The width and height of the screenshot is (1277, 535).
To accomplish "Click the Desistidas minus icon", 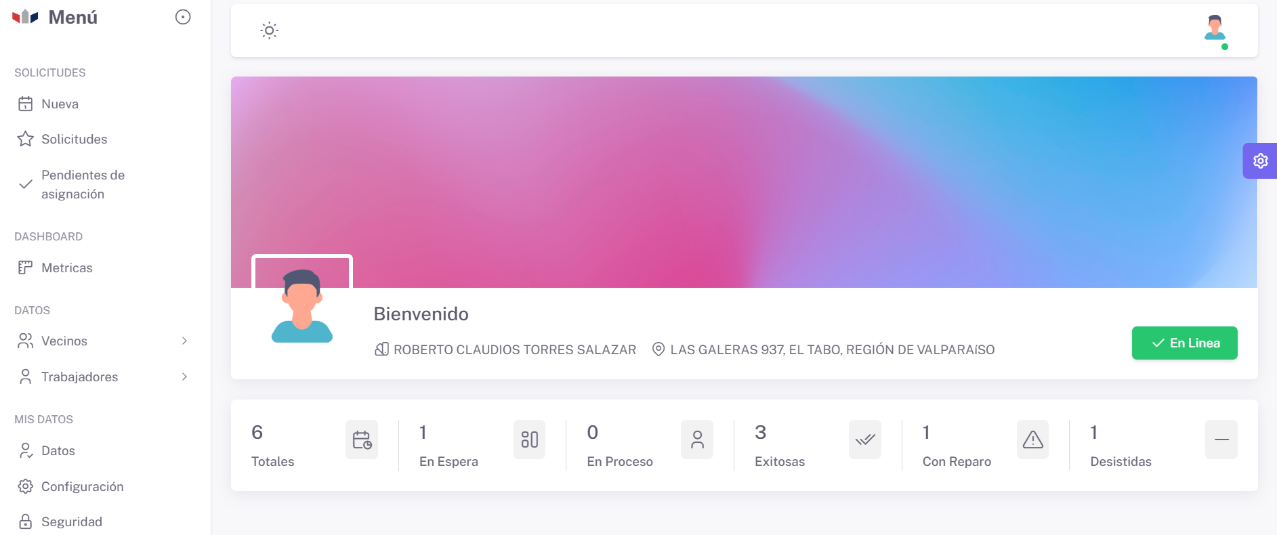I will (1221, 440).
